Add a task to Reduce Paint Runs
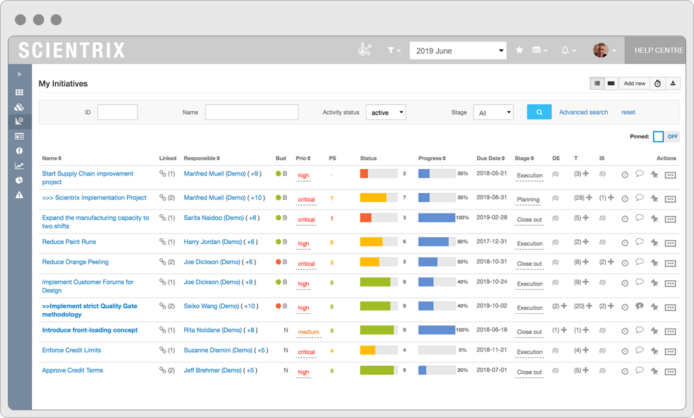 (x=586, y=241)
